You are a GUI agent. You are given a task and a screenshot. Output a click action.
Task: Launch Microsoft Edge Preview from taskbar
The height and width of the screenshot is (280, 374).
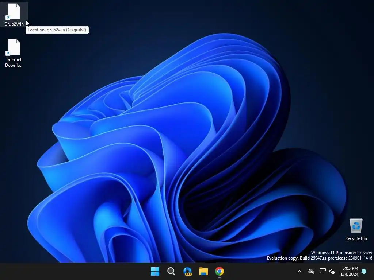[187, 271]
